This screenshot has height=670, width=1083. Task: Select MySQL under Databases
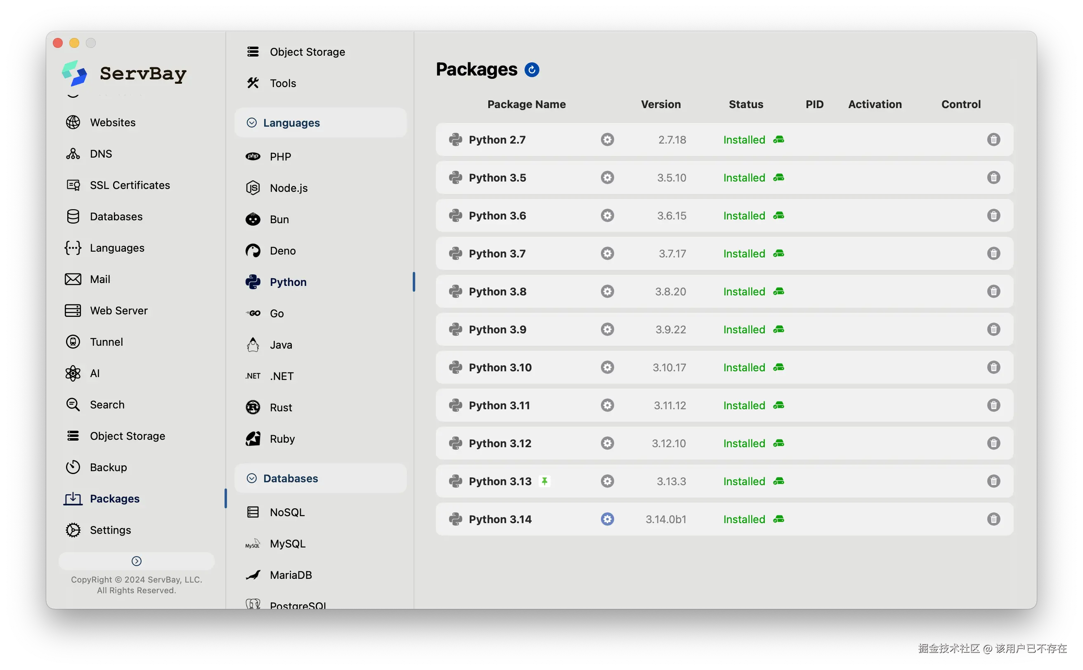pos(287,544)
